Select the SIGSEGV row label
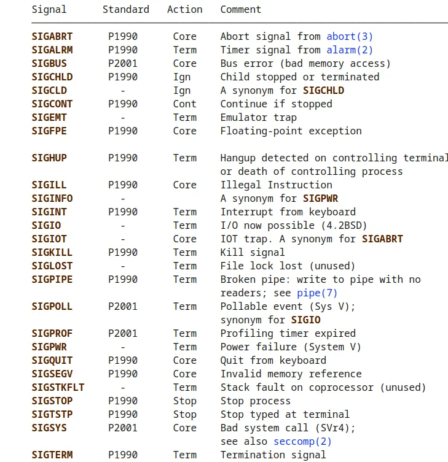Screen dimensions: 448x462 (52, 374)
